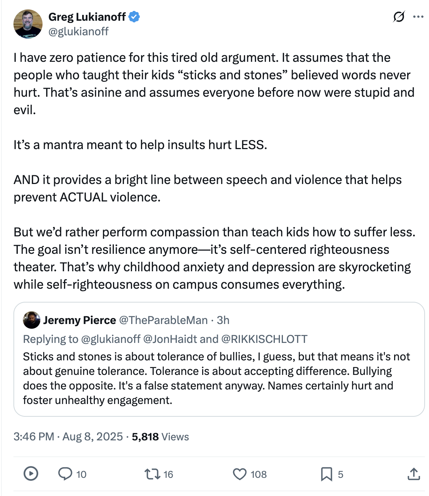Click the @TheParableMan handle

coord(164,320)
